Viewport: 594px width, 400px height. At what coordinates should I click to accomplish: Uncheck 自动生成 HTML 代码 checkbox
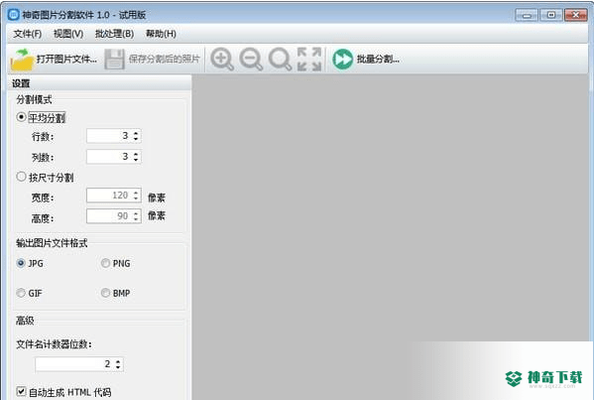click(x=21, y=391)
